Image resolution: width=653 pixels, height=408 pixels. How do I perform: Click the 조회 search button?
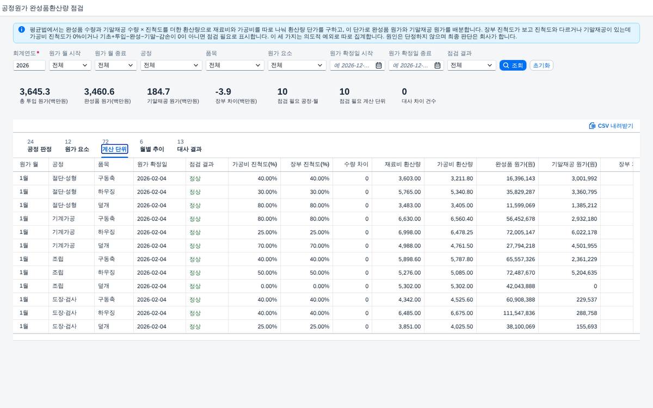click(x=513, y=65)
